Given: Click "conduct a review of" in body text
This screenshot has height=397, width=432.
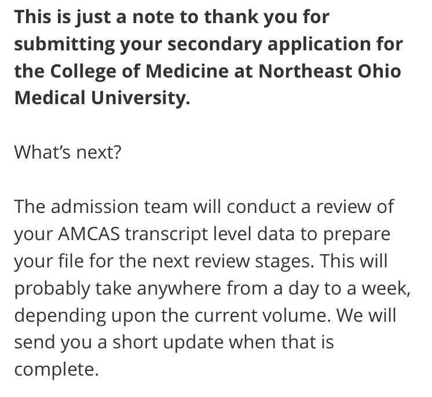Looking at the screenshot, I should coord(310,207).
